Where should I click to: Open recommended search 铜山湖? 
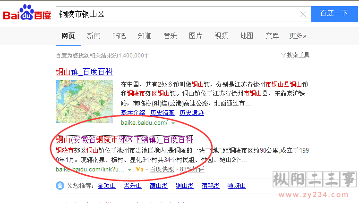tap(185, 186)
